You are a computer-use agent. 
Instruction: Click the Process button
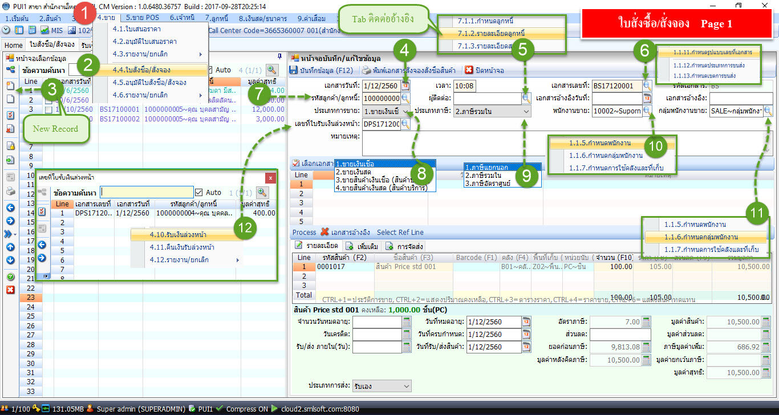[304, 233]
